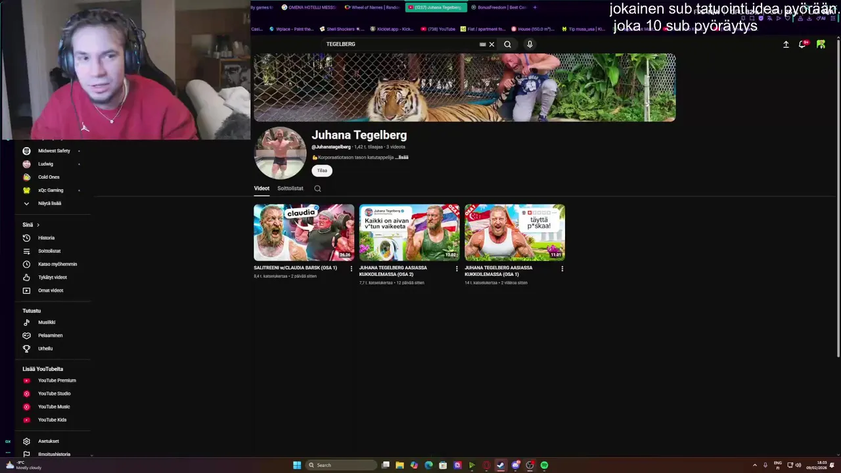
Task: Click the taskbar Search box
Action: click(x=340, y=465)
